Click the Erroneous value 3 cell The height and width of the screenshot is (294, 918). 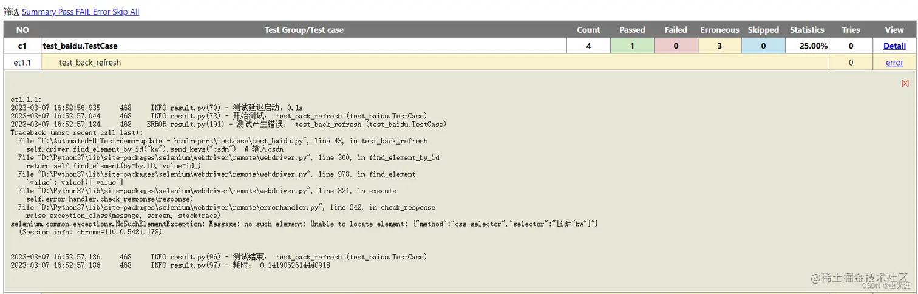pyautogui.click(x=719, y=46)
